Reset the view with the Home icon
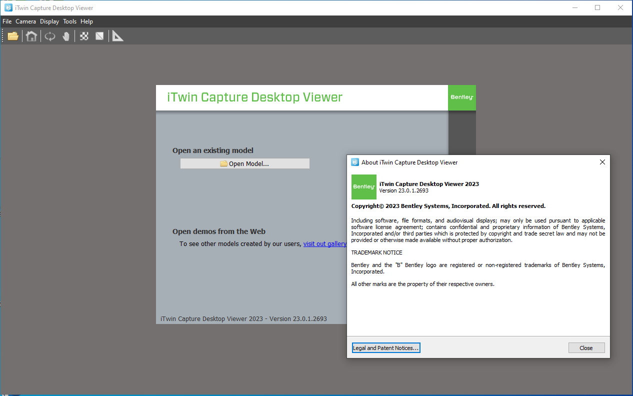This screenshot has height=396, width=633. click(31, 36)
